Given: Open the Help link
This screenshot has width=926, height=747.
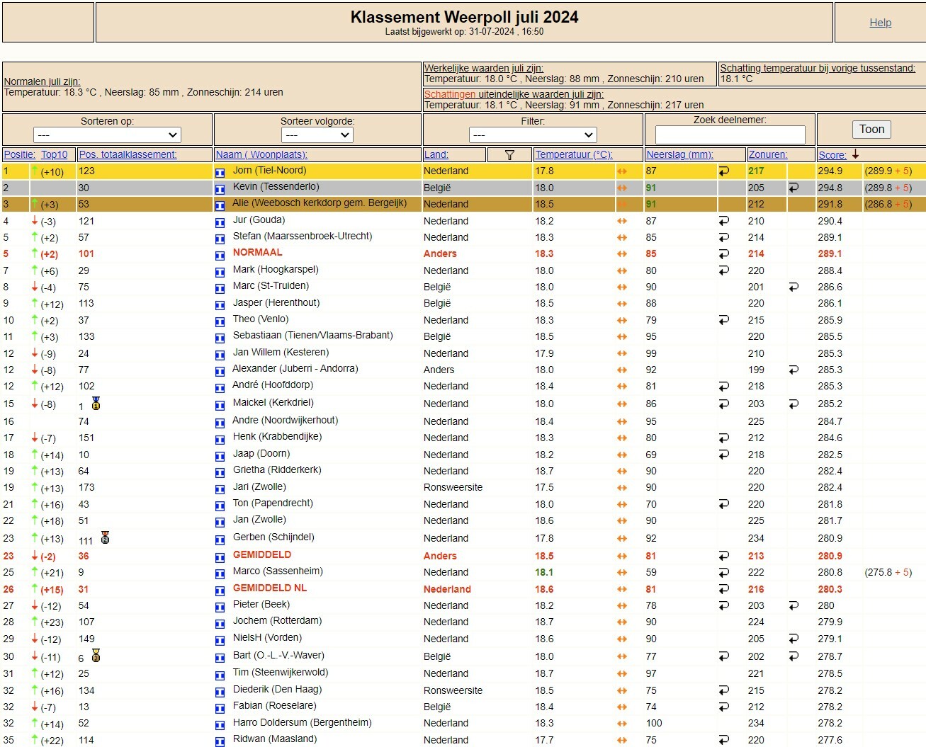Looking at the screenshot, I should pyautogui.click(x=881, y=23).
